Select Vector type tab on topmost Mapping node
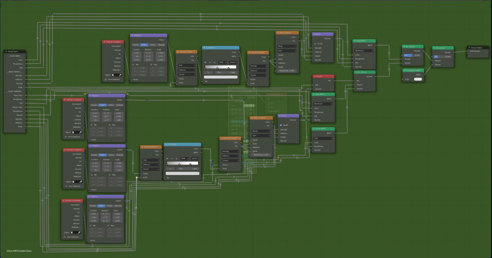The width and height of the screenshot is (492, 258). (153, 45)
